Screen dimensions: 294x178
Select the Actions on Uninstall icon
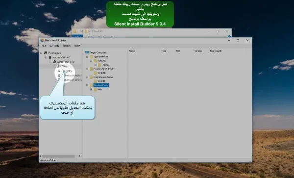59,80
